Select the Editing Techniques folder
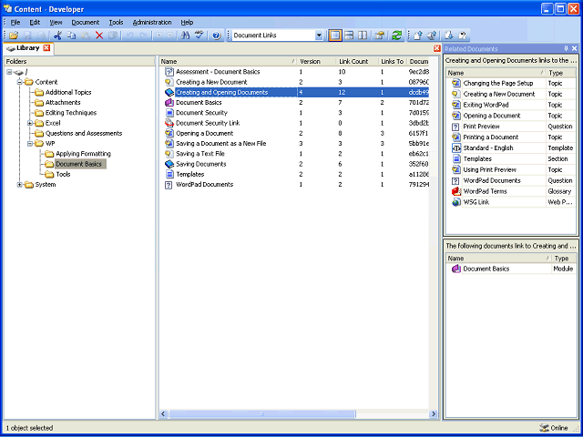 tap(71, 113)
